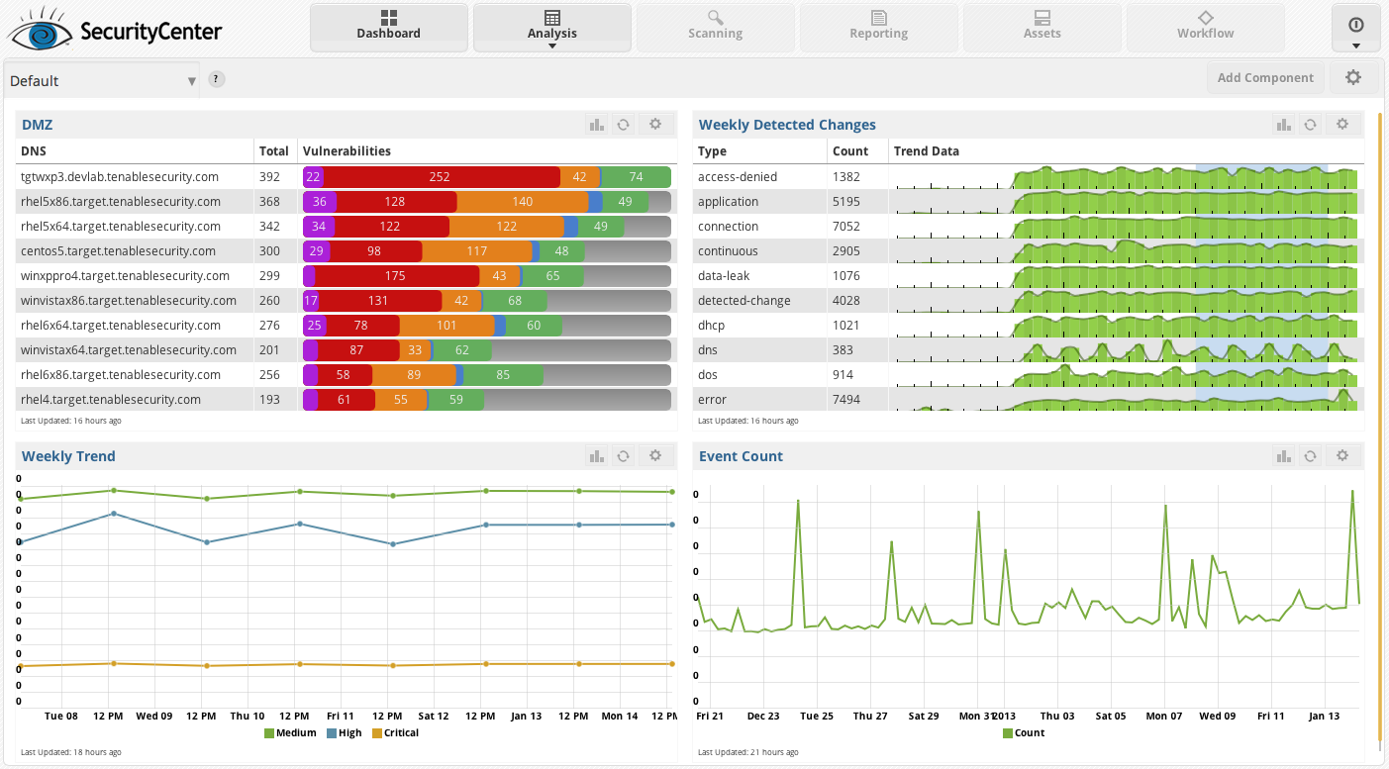
Task: Click the Add Component button
Action: click(x=1265, y=78)
